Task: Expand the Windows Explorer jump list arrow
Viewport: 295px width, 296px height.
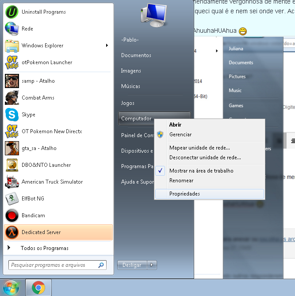Action: [x=107, y=46]
